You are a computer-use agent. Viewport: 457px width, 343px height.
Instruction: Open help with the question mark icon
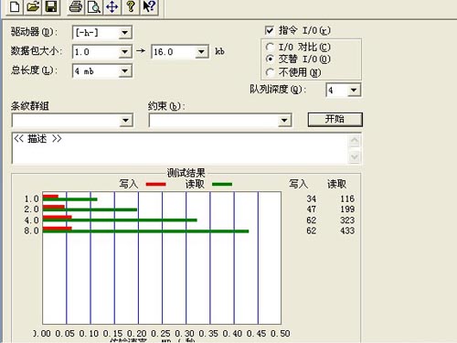pos(131,6)
